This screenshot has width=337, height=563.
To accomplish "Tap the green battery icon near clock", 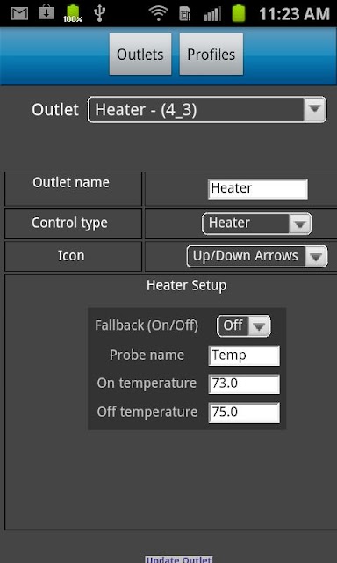I will (x=239, y=14).
